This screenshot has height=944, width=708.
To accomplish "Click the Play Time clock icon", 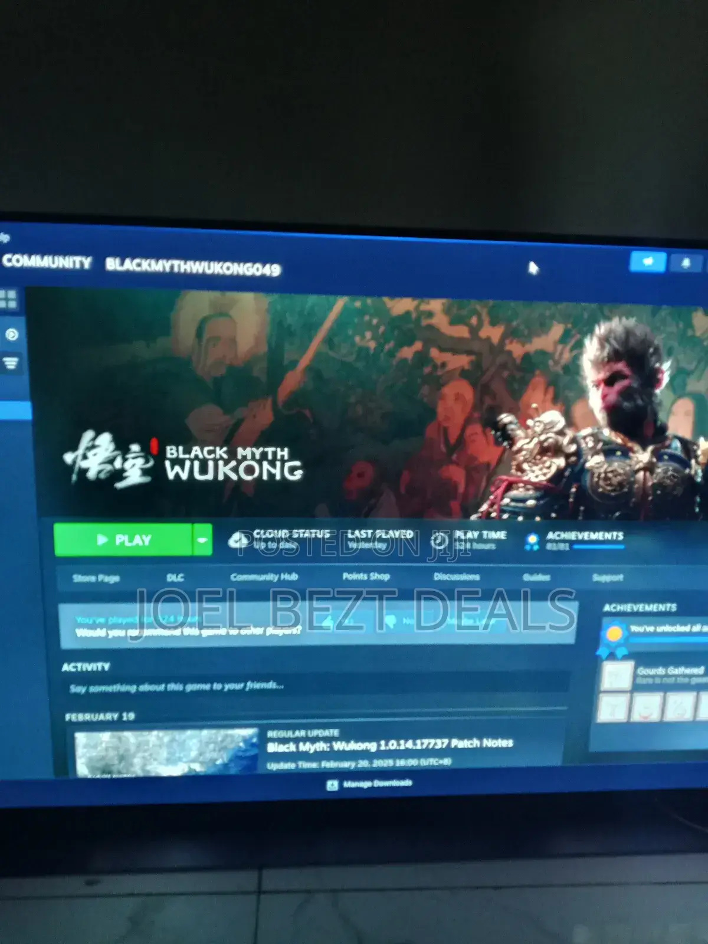I will pyautogui.click(x=440, y=540).
